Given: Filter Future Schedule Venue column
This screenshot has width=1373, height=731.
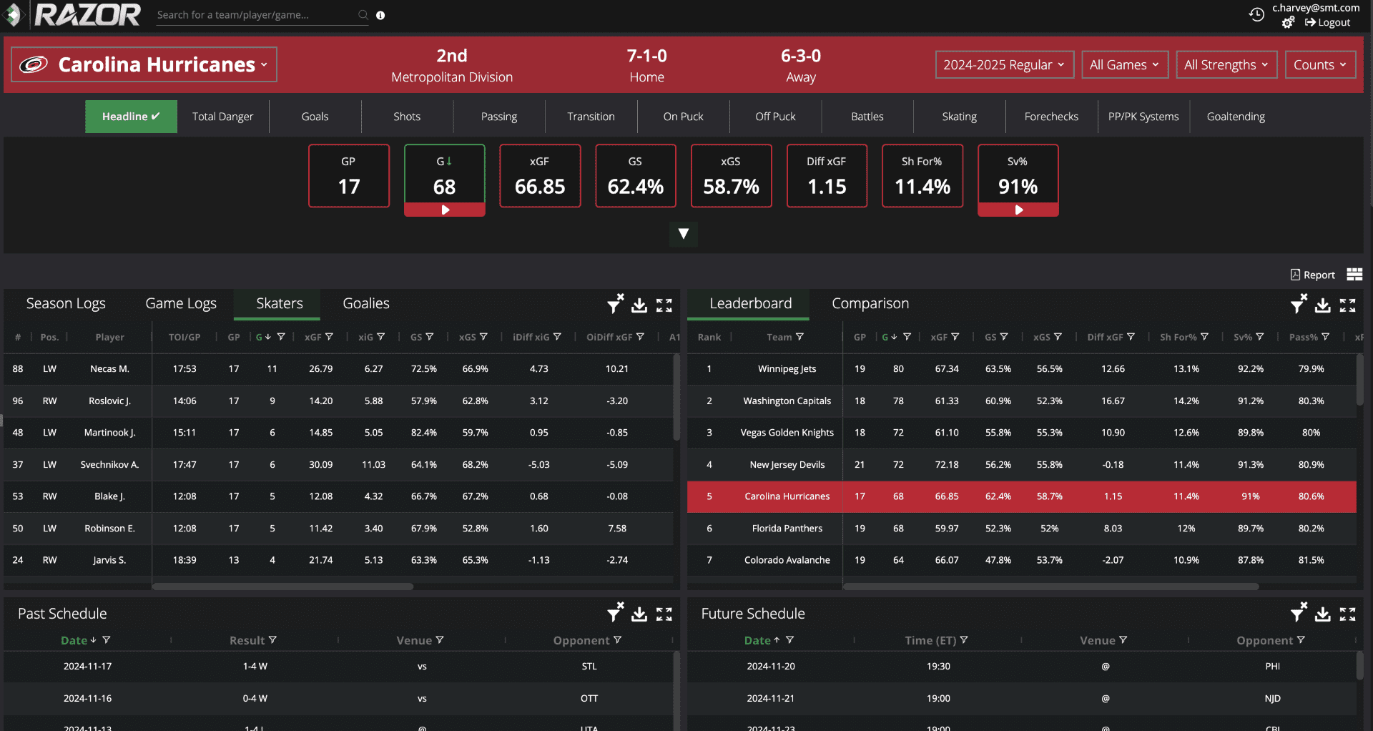Looking at the screenshot, I should [1123, 640].
